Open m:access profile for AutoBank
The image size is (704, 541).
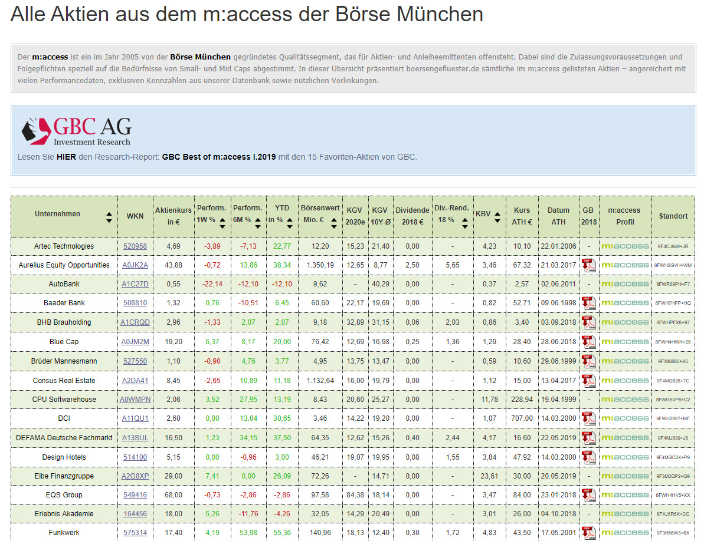[x=625, y=283]
